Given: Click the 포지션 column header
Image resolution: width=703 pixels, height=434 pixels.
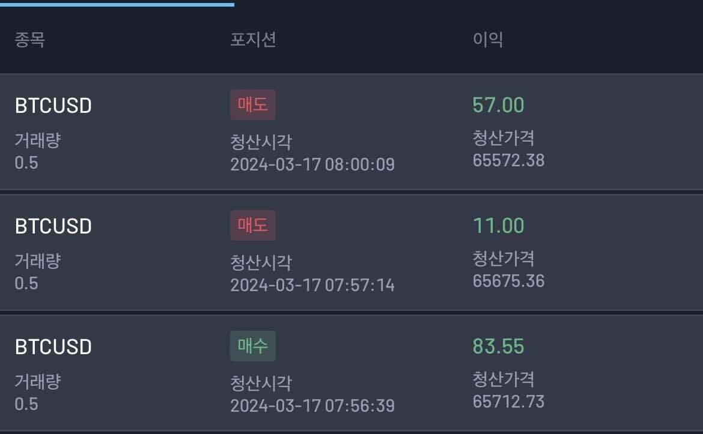Looking at the screenshot, I should click(x=253, y=40).
